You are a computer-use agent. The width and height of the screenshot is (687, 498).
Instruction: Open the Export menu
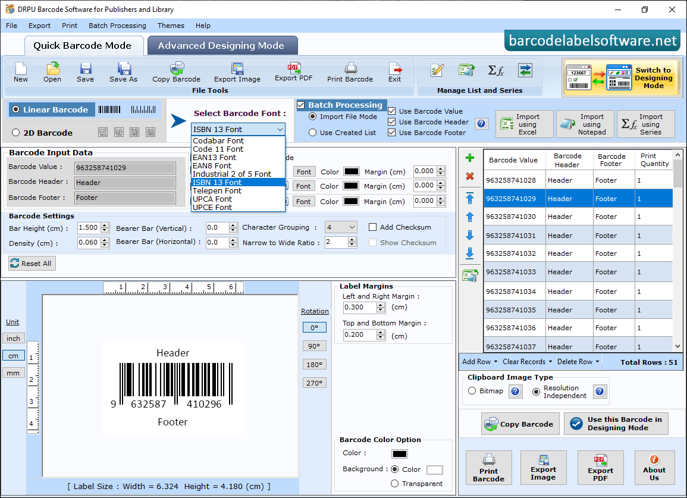[39, 26]
